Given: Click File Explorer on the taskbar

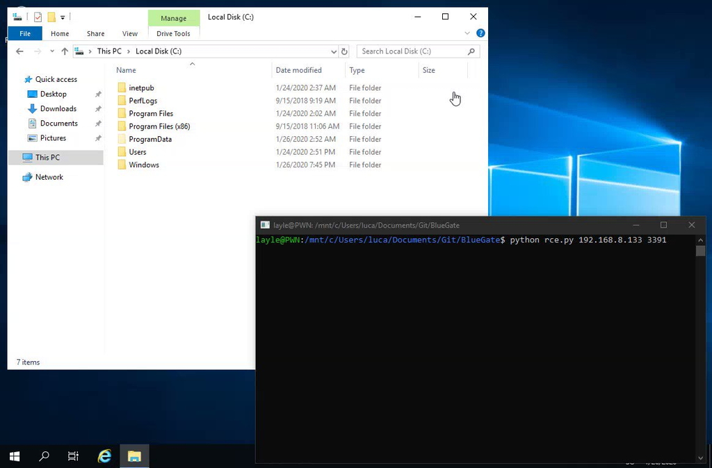Looking at the screenshot, I should click(134, 456).
